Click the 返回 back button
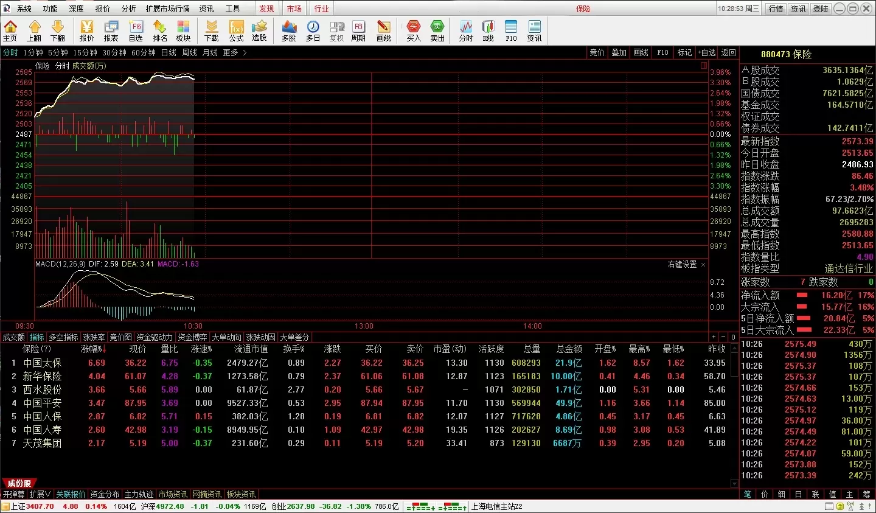The width and height of the screenshot is (876, 513). [x=728, y=53]
